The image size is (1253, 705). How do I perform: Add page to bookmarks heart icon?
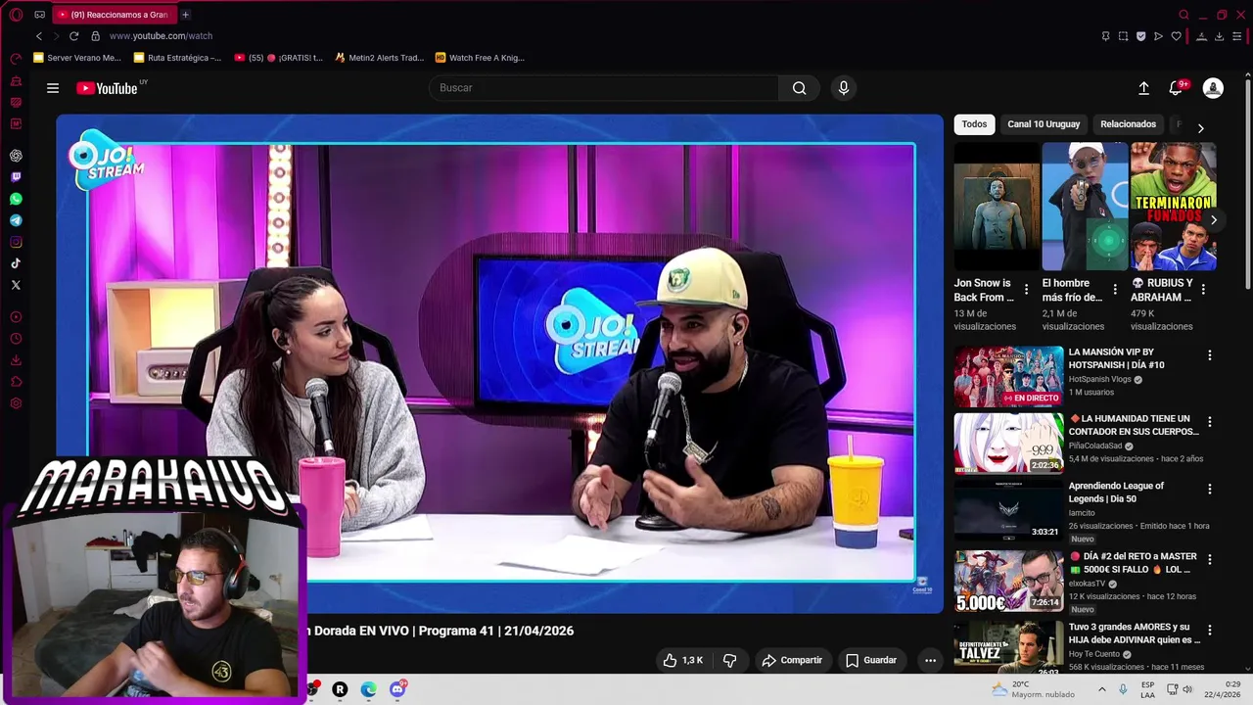tap(1176, 36)
